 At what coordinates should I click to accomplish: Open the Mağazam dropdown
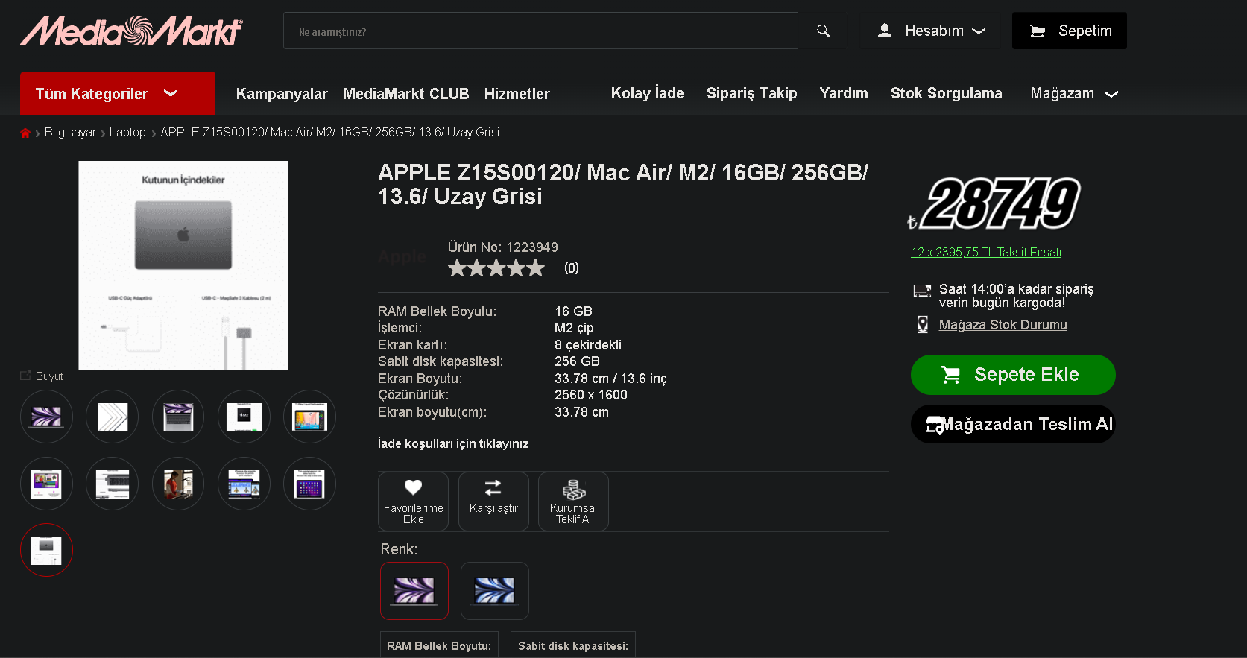click(x=1074, y=94)
